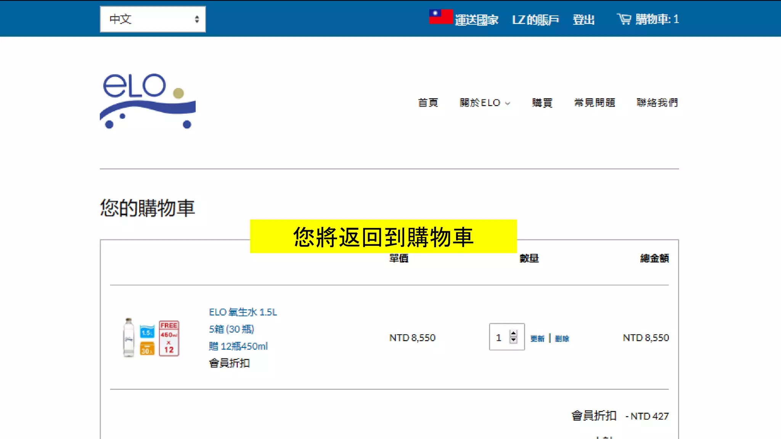781x439 pixels.
Task: Open the 中文 language dropdown
Action: click(x=153, y=19)
